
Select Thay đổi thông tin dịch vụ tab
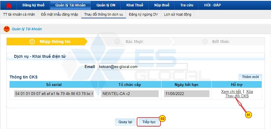[103, 14]
